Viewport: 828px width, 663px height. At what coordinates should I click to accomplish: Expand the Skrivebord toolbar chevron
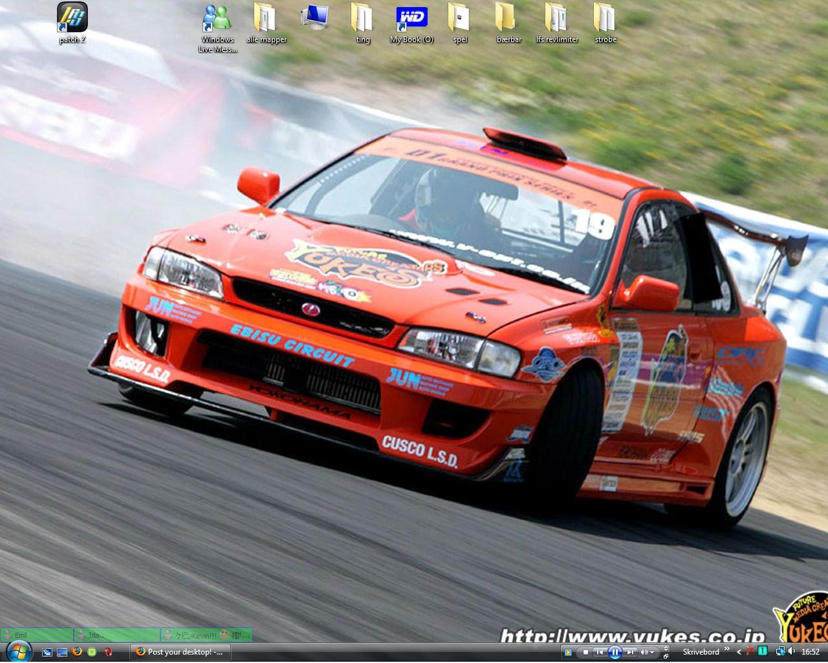[x=727, y=649]
